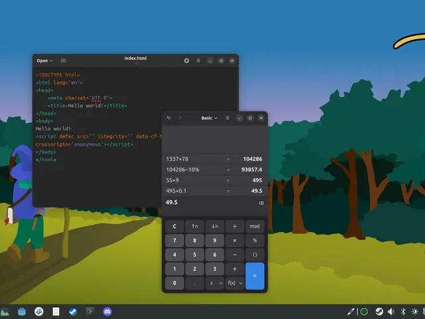Image resolution: width=425 pixels, height=319 pixels.
Task: Click the parentheses ( ) key
Action: (255, 255)
